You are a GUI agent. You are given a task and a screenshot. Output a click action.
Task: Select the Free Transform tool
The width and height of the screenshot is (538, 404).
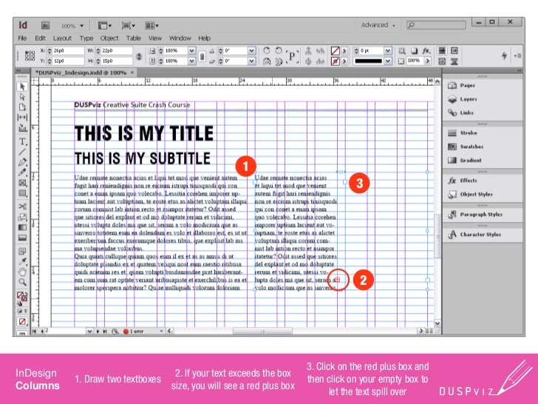point(22,217)
